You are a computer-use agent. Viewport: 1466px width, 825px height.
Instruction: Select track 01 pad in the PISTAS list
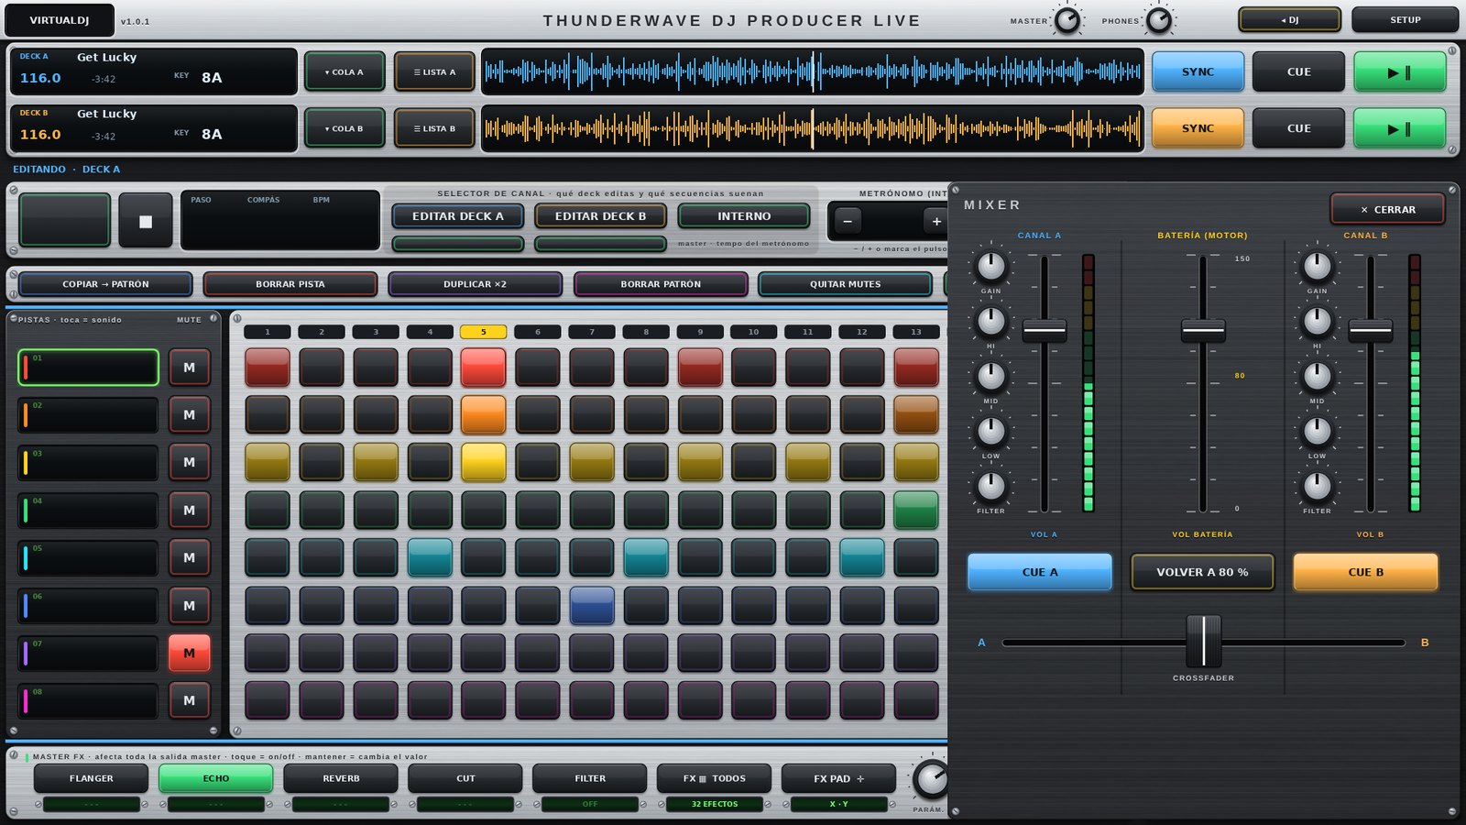click(88, 368)
